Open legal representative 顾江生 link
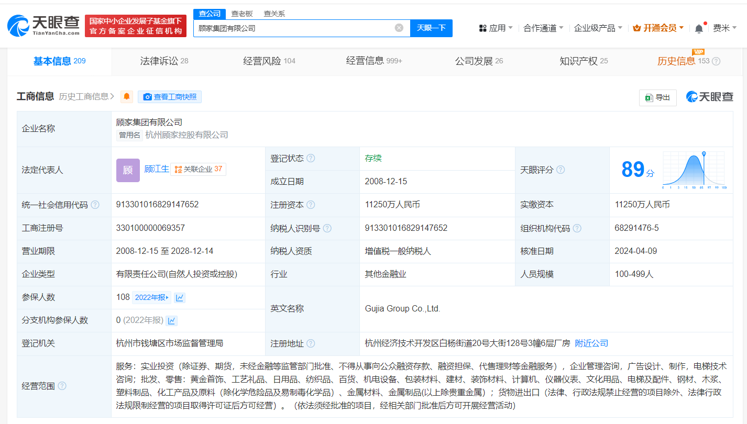The image size is (747, 424). coord(157,169)
